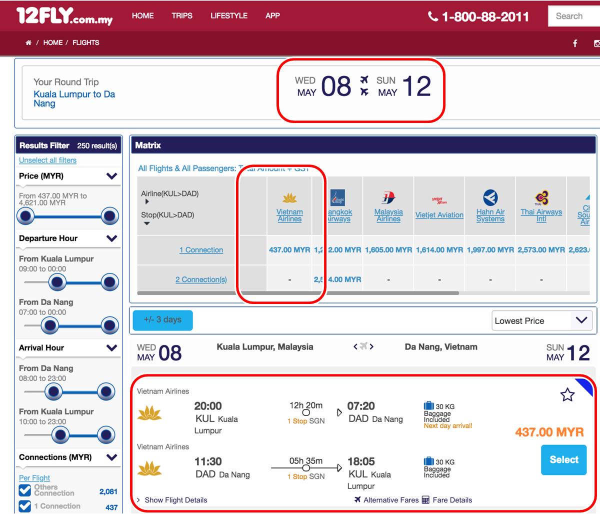Click the Per Flight link
Viewport: 600px width, 514px height.
pos(34,478)
